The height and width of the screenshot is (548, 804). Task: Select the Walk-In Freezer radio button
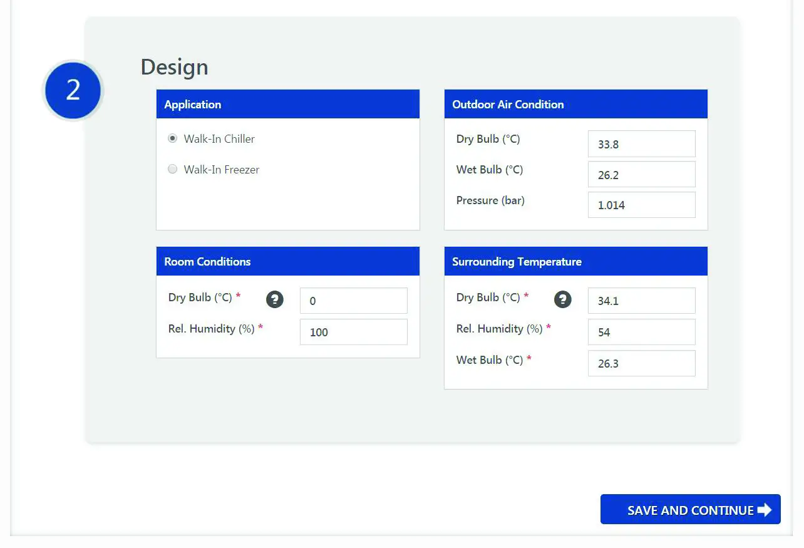tap(173, 169)
